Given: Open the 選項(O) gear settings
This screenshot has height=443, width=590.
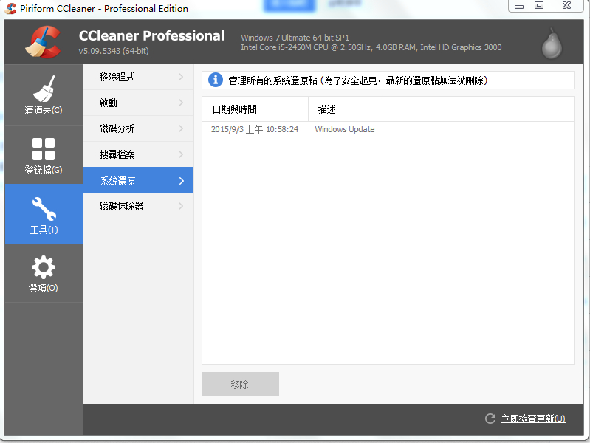Looking at the screenshot, I should (44, 273).
